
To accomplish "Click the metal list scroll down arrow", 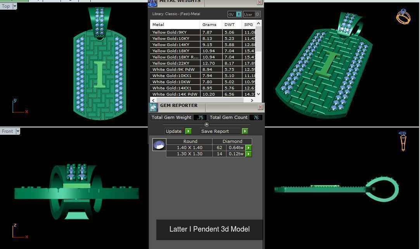I will point(259,94).
